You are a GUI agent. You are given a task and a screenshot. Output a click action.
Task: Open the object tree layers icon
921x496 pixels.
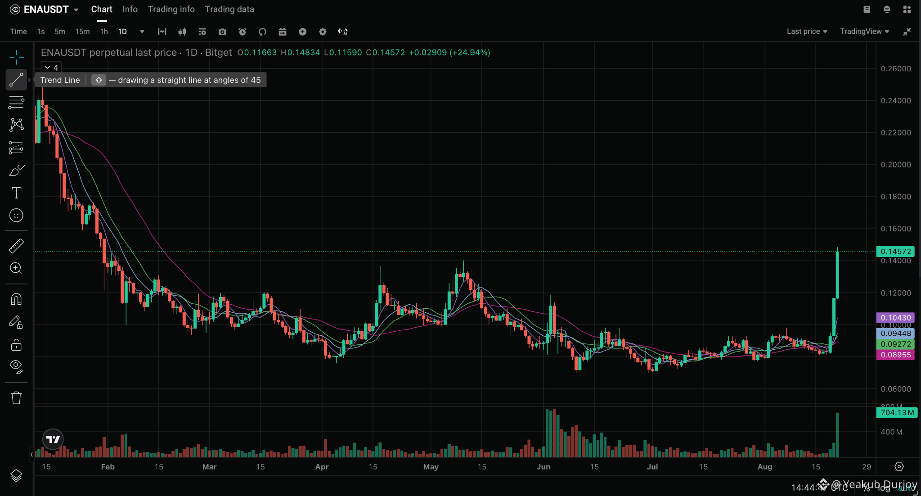coord(16,476)
